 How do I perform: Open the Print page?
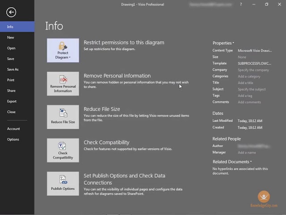(x=17, y=80)
